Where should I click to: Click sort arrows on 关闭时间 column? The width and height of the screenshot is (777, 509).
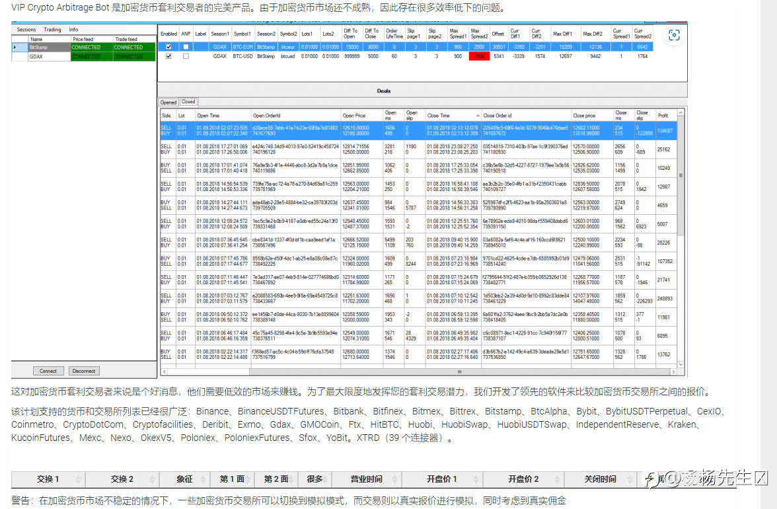tap(630, 479)
